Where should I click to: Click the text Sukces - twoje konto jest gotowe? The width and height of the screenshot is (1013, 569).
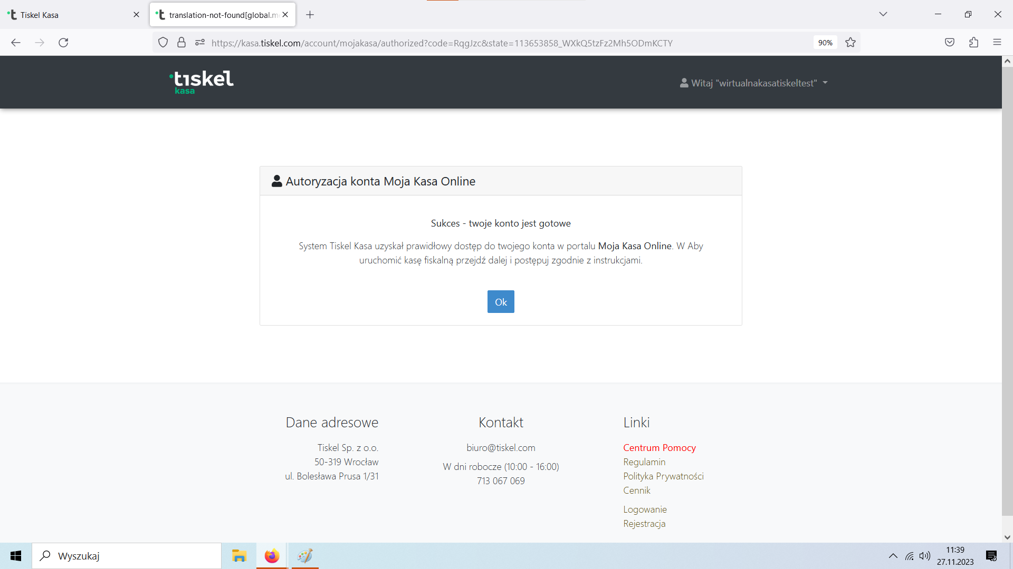click(x=501, y=223)
